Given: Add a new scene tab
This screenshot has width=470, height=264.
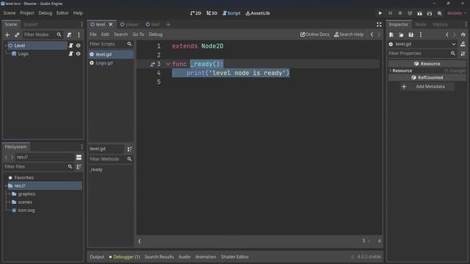Looking at the screenshot, I should [x=168, y=24].
